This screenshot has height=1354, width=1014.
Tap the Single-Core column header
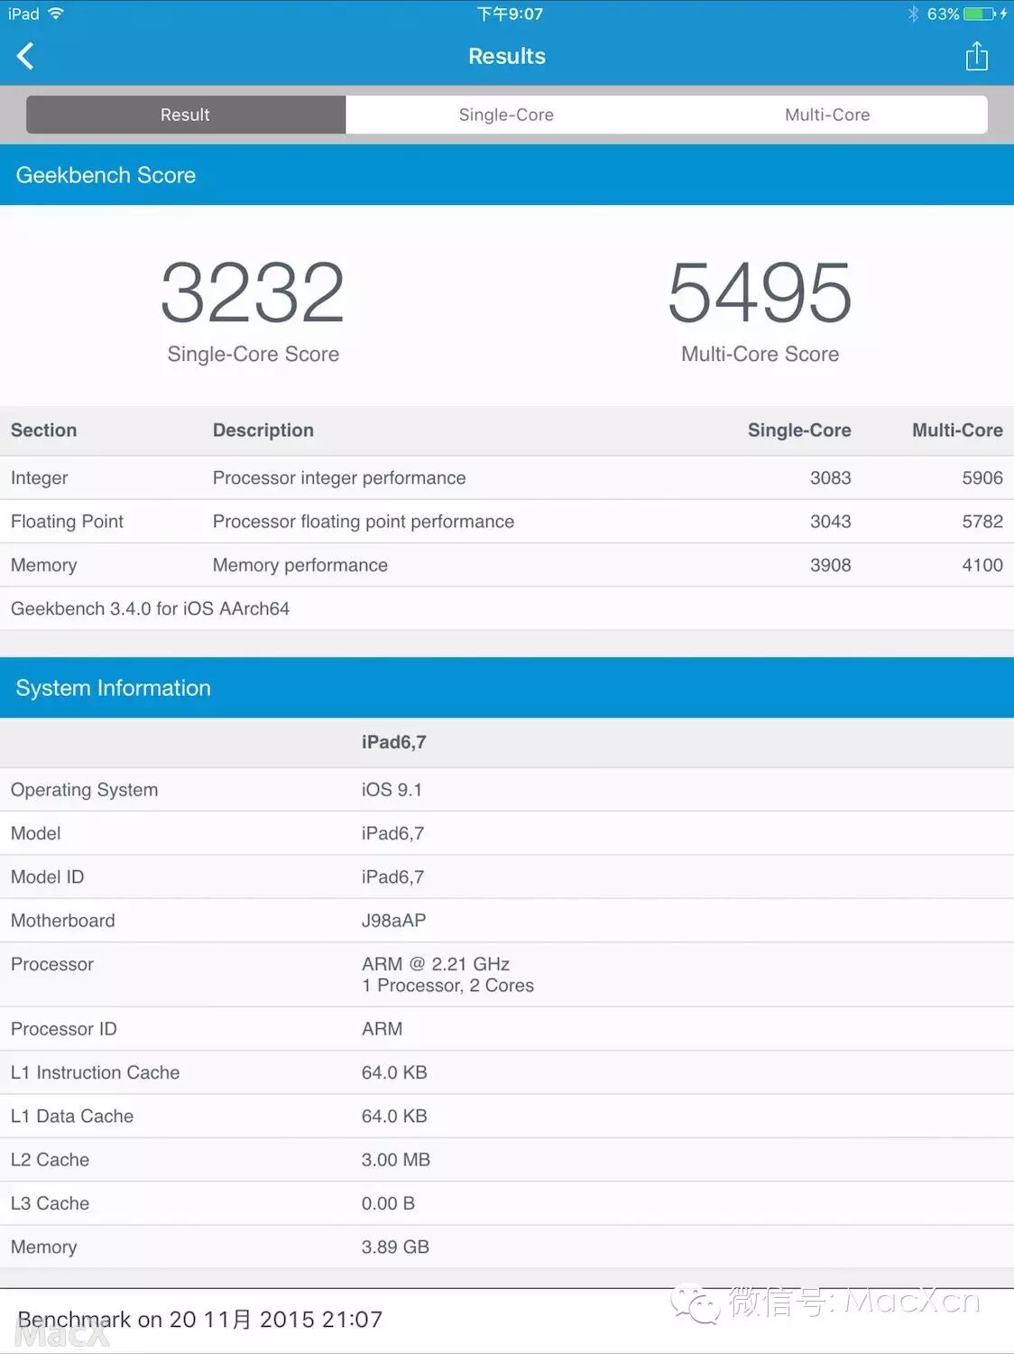[799, 431]
